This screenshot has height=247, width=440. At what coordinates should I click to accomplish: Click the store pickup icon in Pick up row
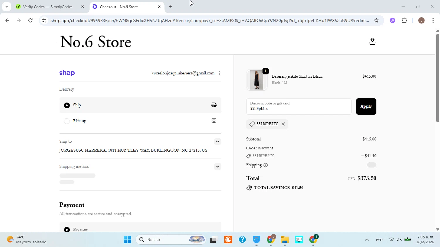tap(214, 121)
